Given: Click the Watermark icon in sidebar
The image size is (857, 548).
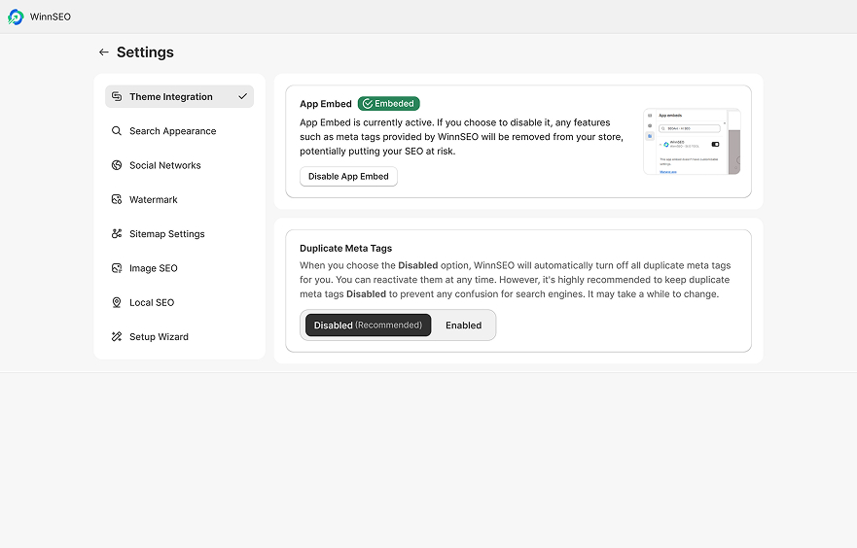Looking at the screenshot, I should [117, 200].
